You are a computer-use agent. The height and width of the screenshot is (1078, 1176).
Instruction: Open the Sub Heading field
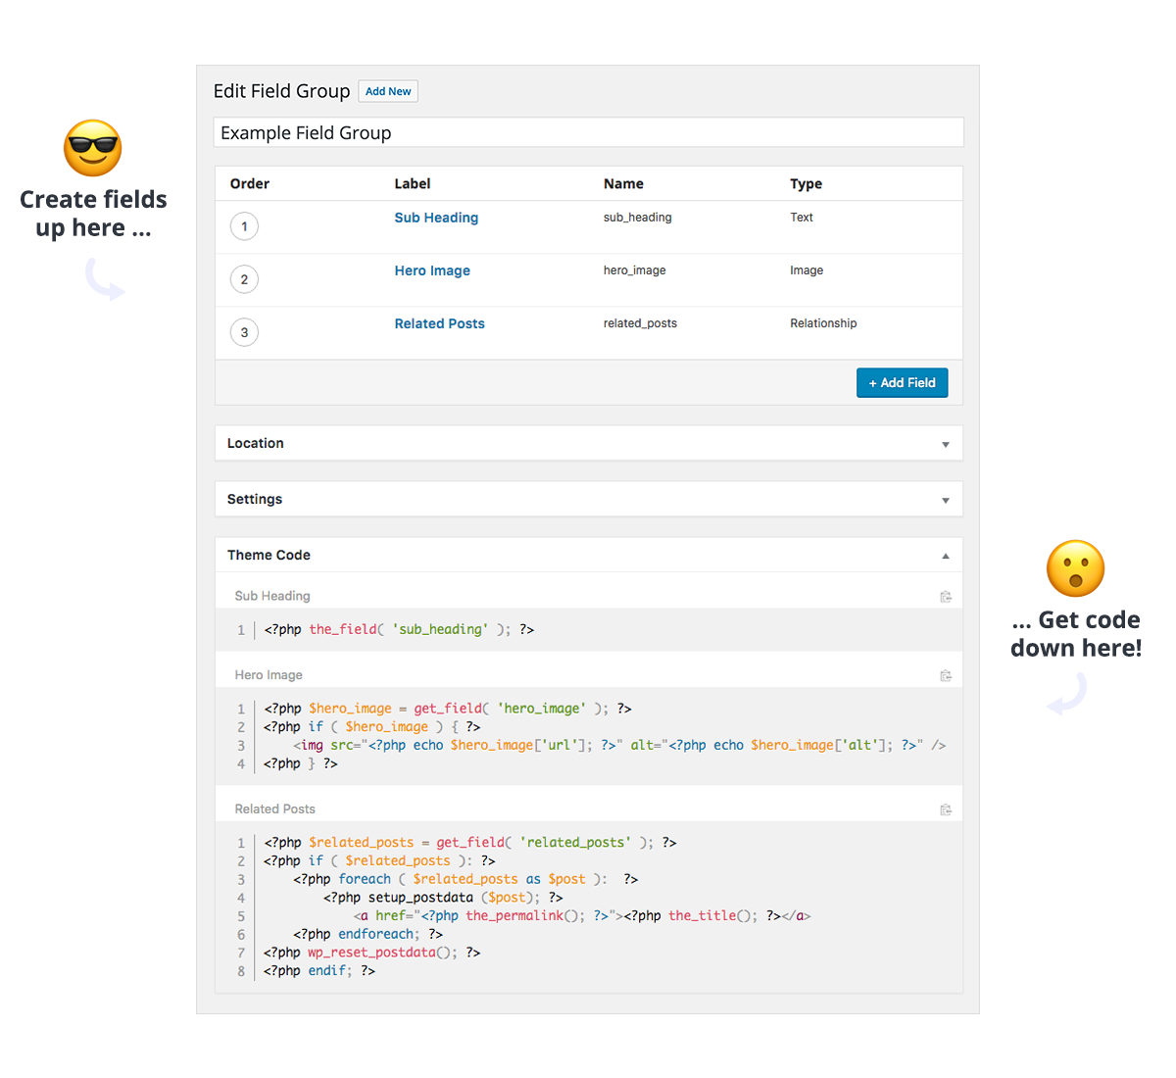436,218
